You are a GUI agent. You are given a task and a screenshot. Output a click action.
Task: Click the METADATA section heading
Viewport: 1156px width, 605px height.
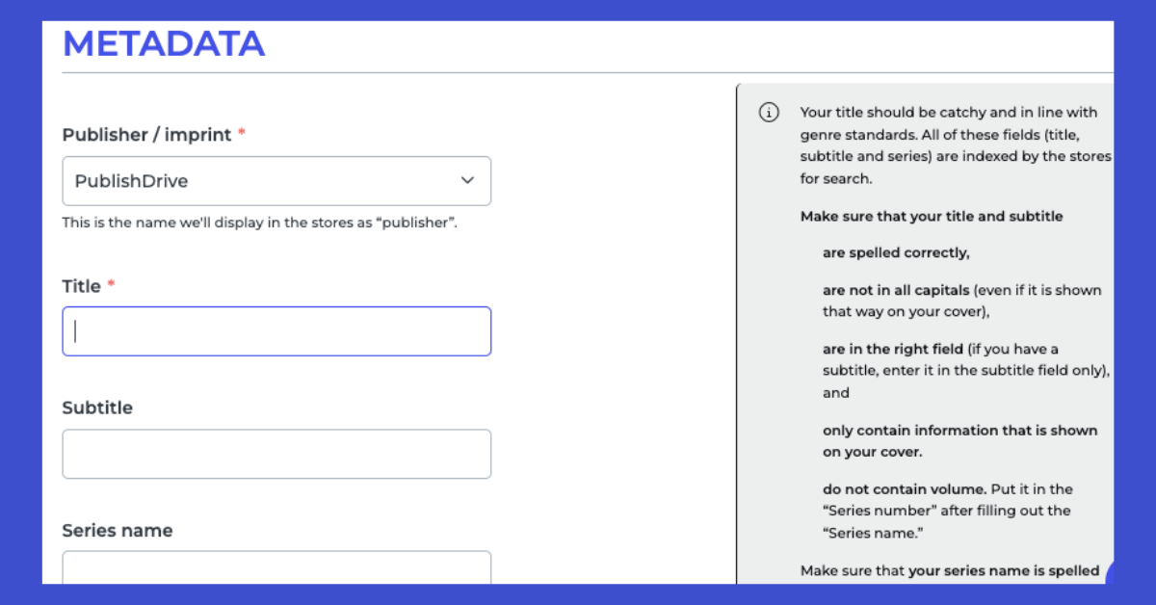(163, 43)
